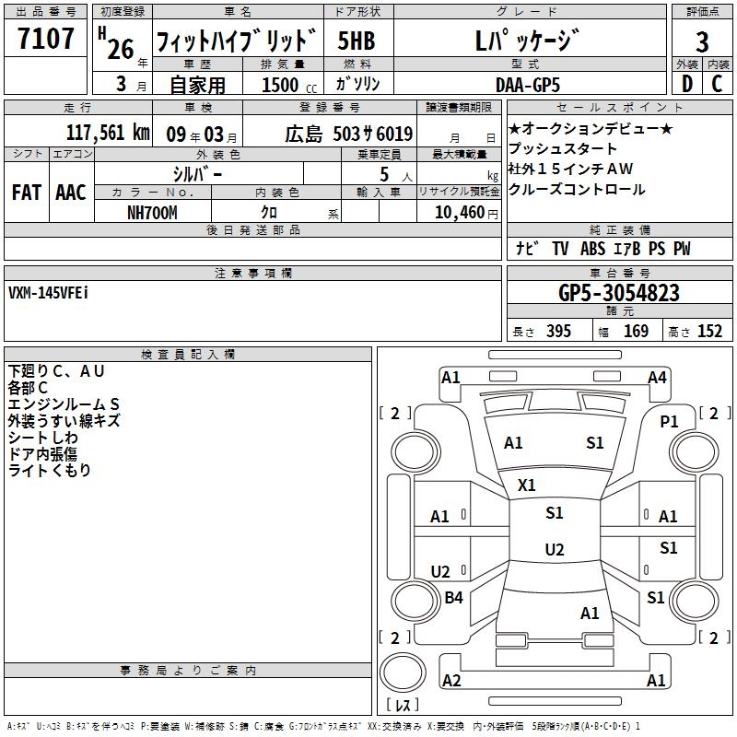Click the 注意事項欄 section header
The height and width of the screenshot is (737, 737).
point(253,274)
